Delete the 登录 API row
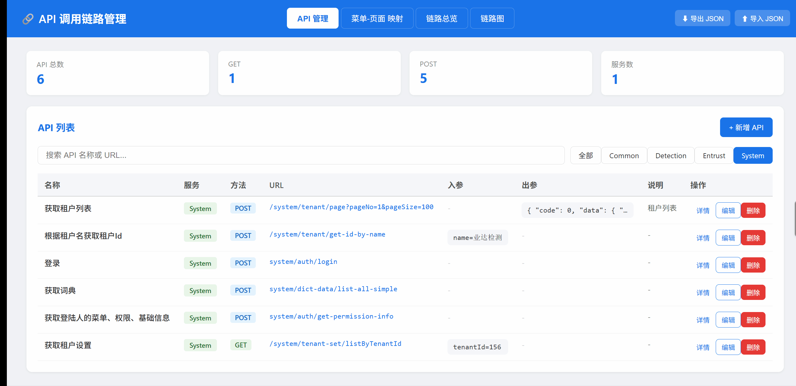Viewport: 796px width, 386px height. 753,265
